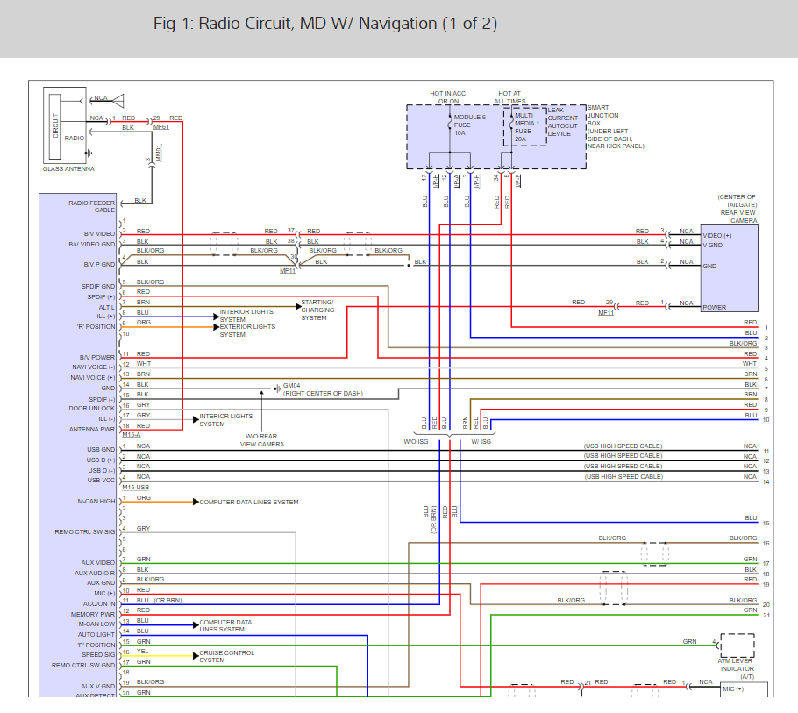The width and height of the screenshot is (798, 713).
Task: Open the MF51 connector label
Action: (x=161, y=128)
